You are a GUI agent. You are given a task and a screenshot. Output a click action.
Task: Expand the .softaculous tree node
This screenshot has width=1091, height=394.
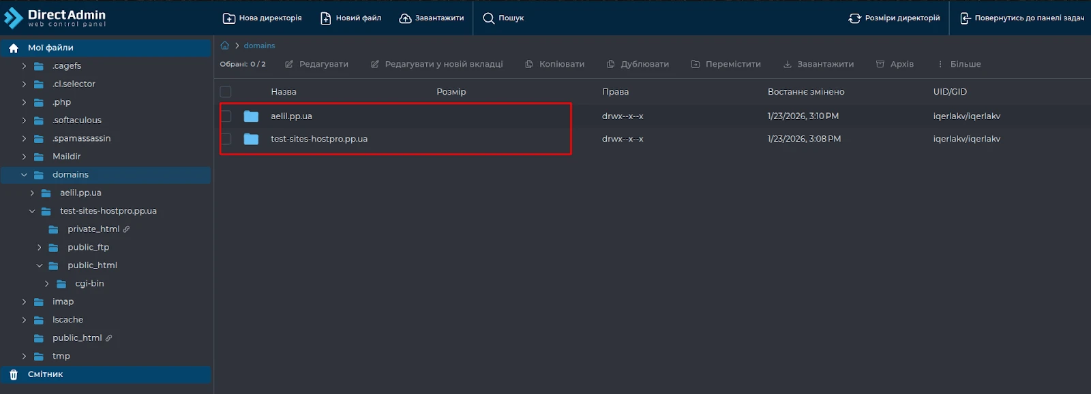click(24, 120)
